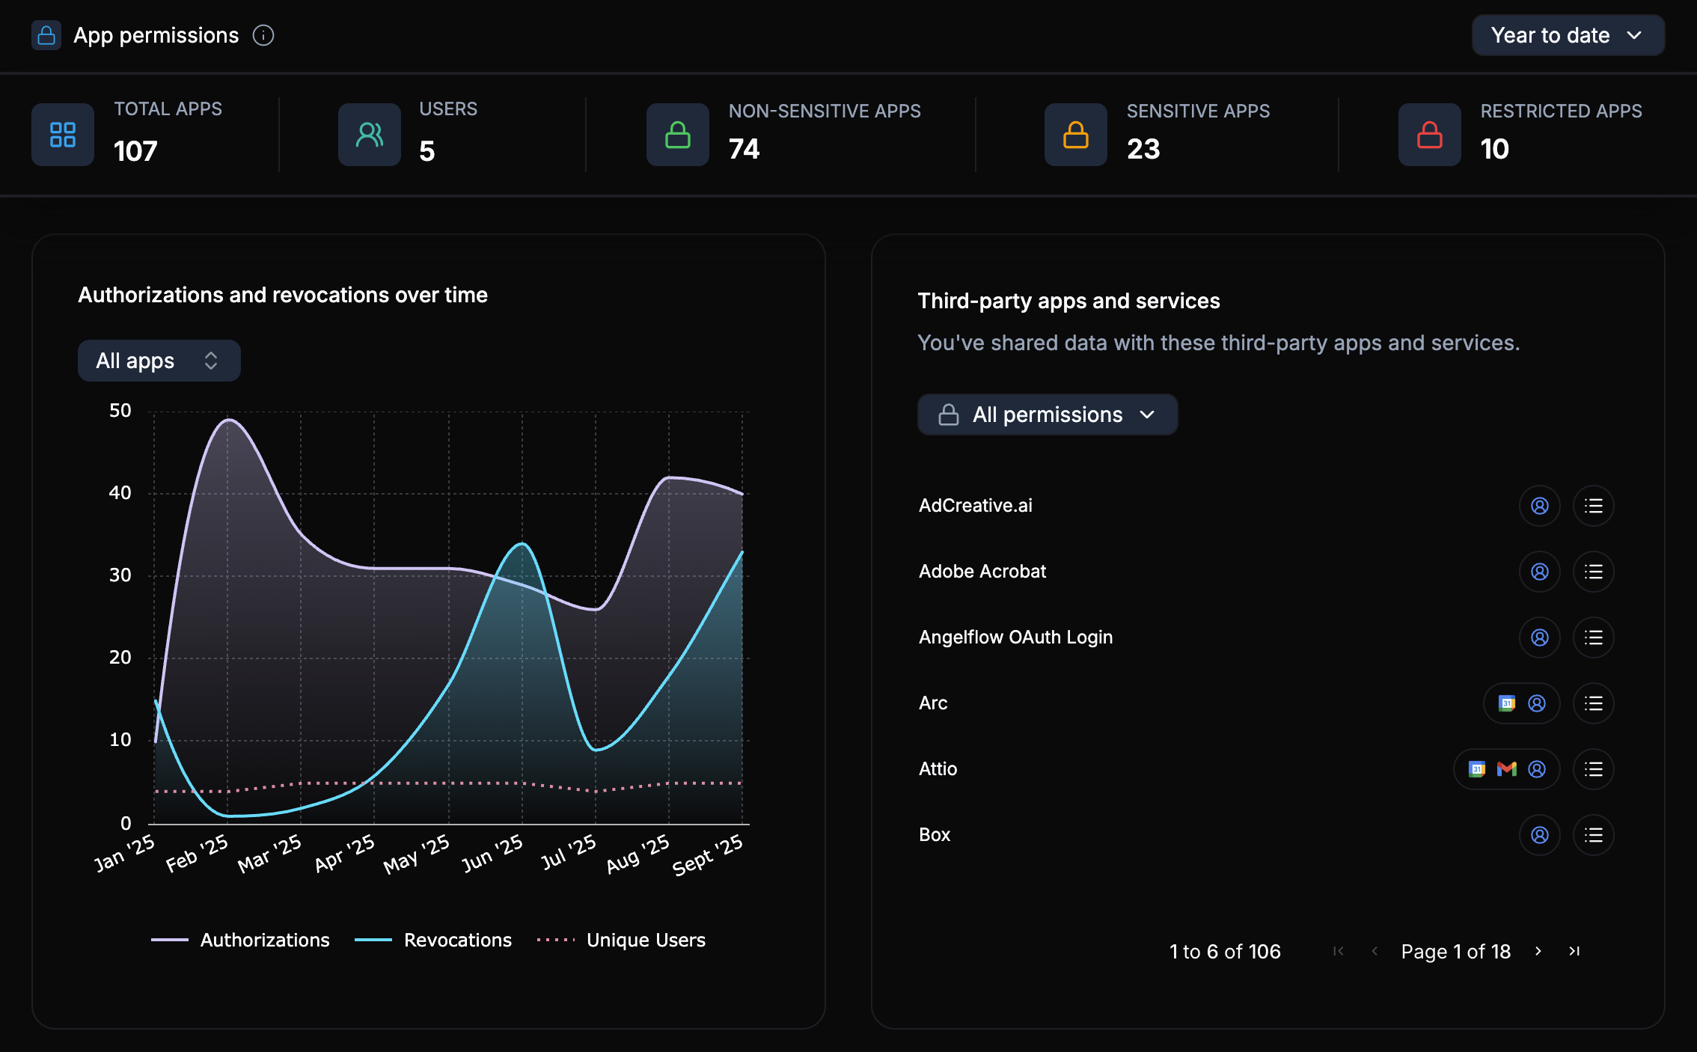Select the Users icon in summary bar
Image resolution: width=1697 pixels, height=1052 pixels.
pyautogui.click(x=370, y=135)
